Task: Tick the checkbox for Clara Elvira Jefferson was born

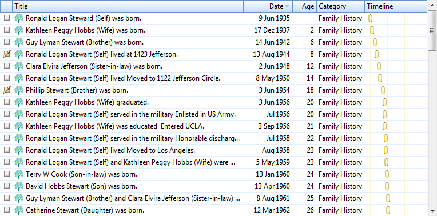Action: pos(7,66)
